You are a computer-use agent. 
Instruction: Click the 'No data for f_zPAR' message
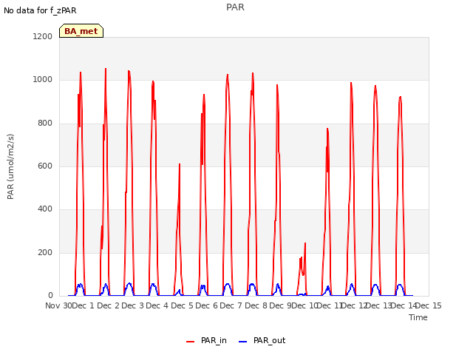click(40, 10)
